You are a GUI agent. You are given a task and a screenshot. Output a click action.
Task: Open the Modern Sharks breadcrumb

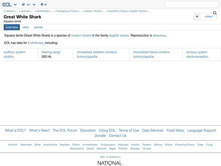point(93,11)
